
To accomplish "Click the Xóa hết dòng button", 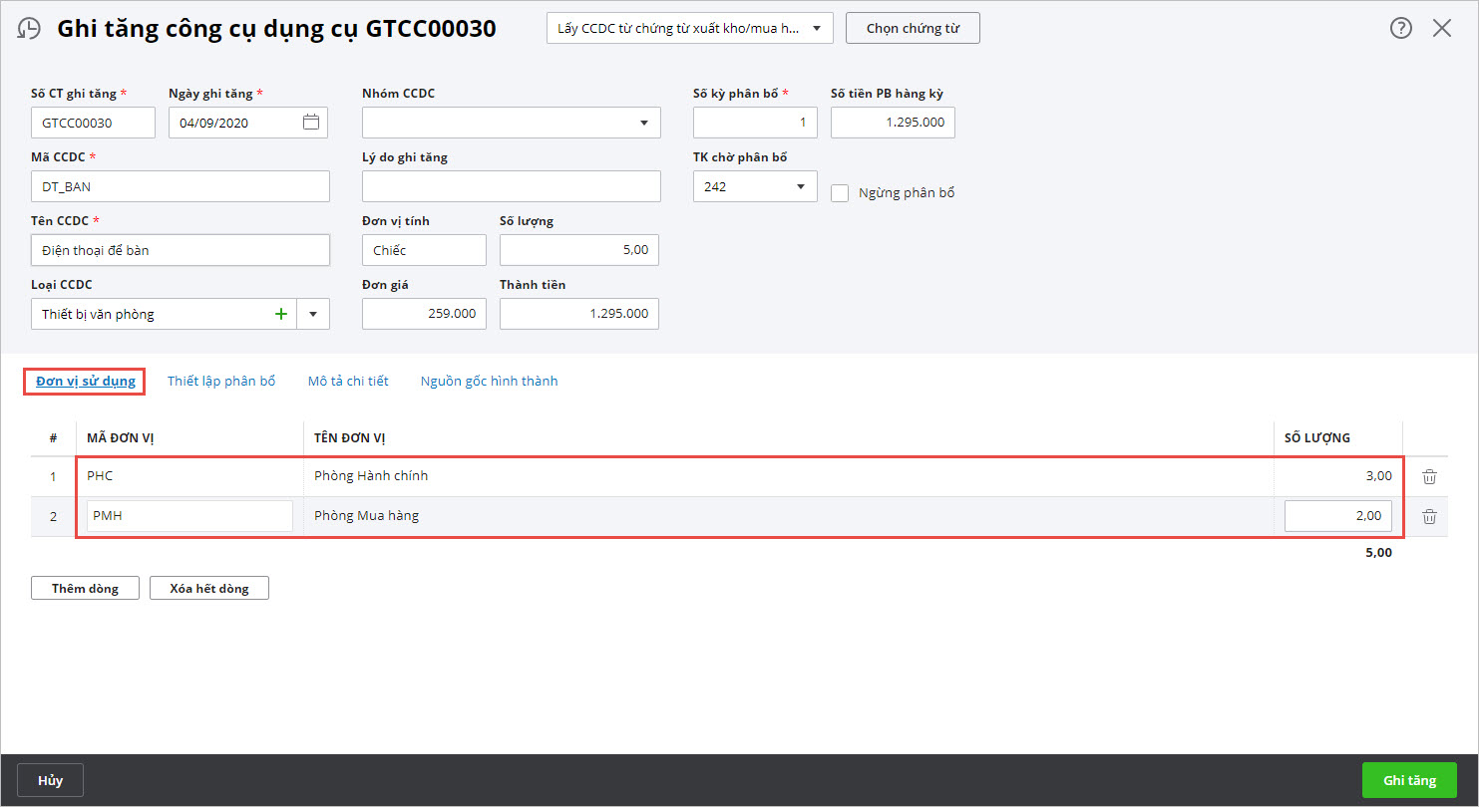I will click(208, 589).
